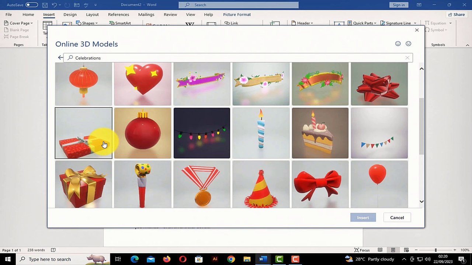Toggle the AutoSave switch

(x=32, y=5)
